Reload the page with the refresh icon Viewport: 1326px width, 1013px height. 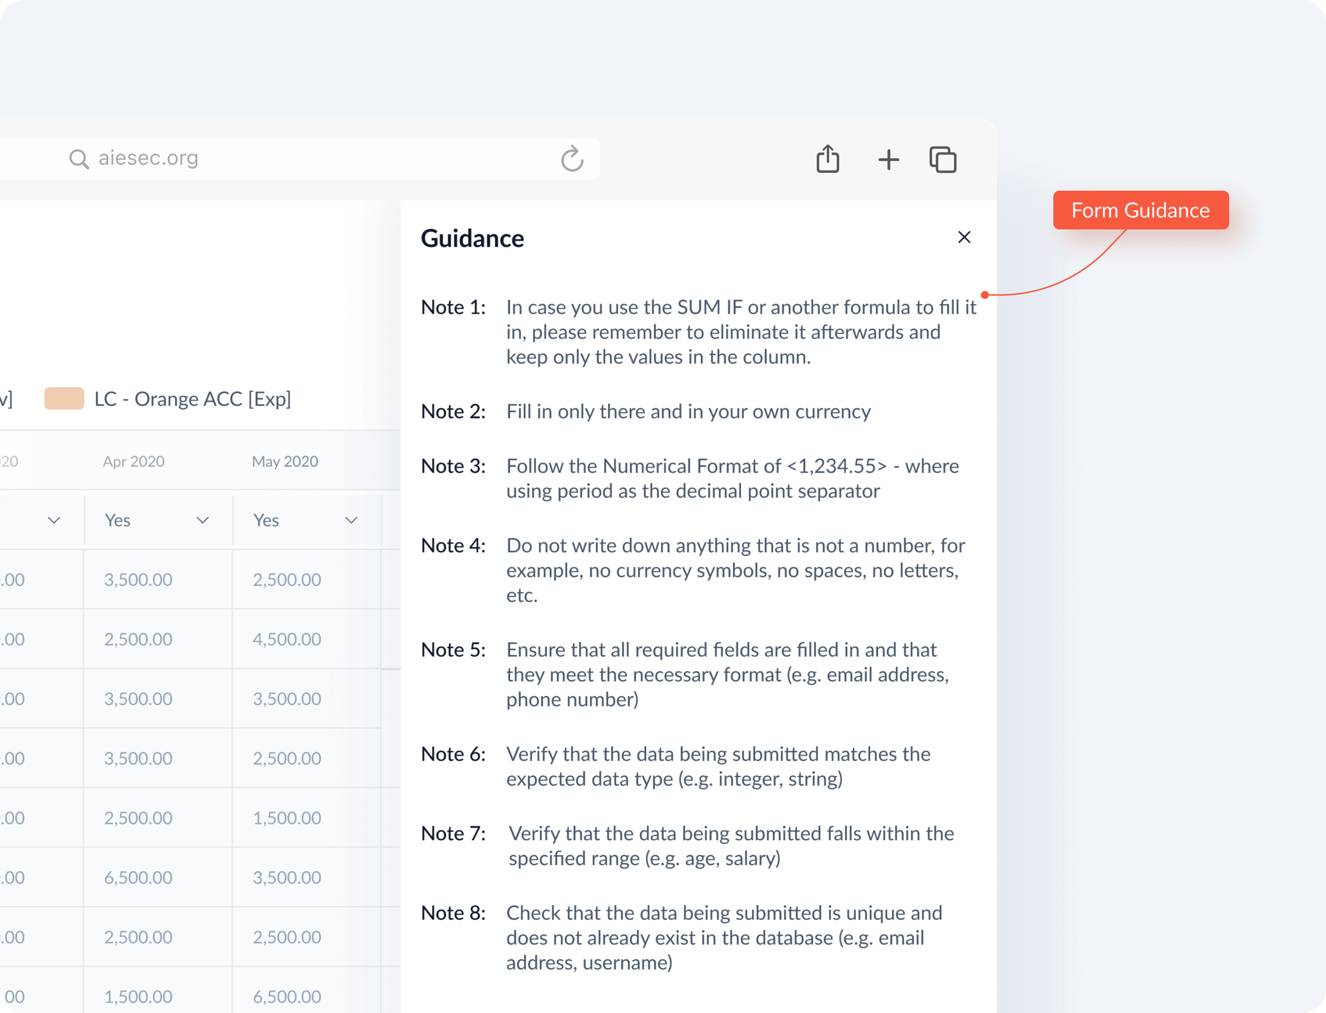point(572,158)
